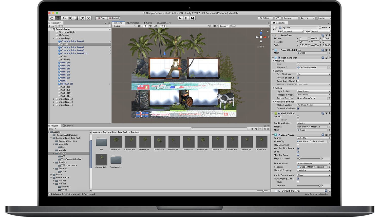Open the Account menu button
This screenshot has width=380, height=217.
(290, 18)
